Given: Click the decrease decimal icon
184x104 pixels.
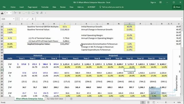Looking at the screenshot, I should click(x=41, y=13).
